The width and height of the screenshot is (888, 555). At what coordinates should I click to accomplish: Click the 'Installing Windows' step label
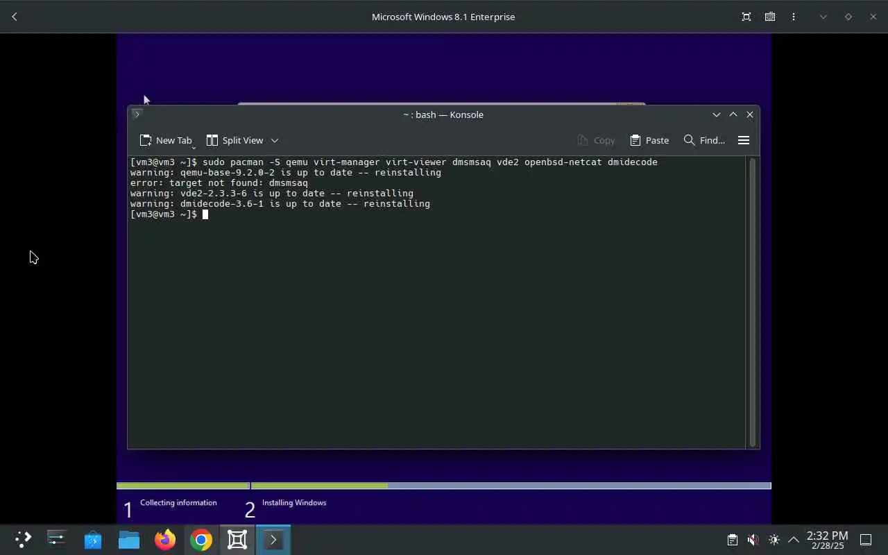click(294, 502)
